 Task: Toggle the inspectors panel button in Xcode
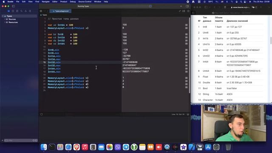[x=187, y=6]
